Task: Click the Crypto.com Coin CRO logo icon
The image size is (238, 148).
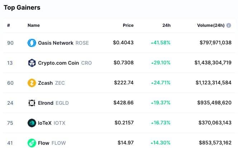Action: pos(32,63)
